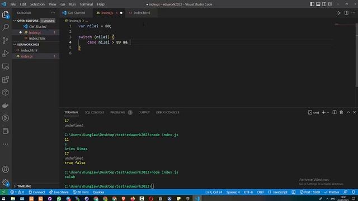The width and height of the screenshot is (358, 201).
Task: Open the Search view in activity bar
Action: 6,27
